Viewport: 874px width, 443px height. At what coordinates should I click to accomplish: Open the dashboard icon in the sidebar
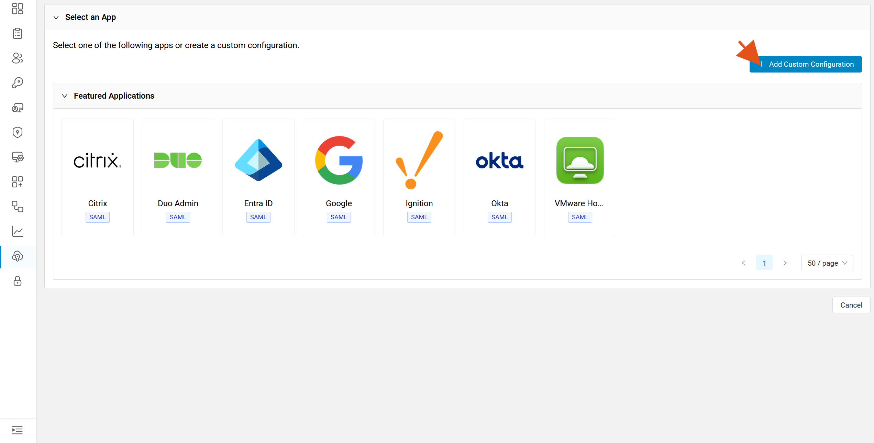click(18, 9)
